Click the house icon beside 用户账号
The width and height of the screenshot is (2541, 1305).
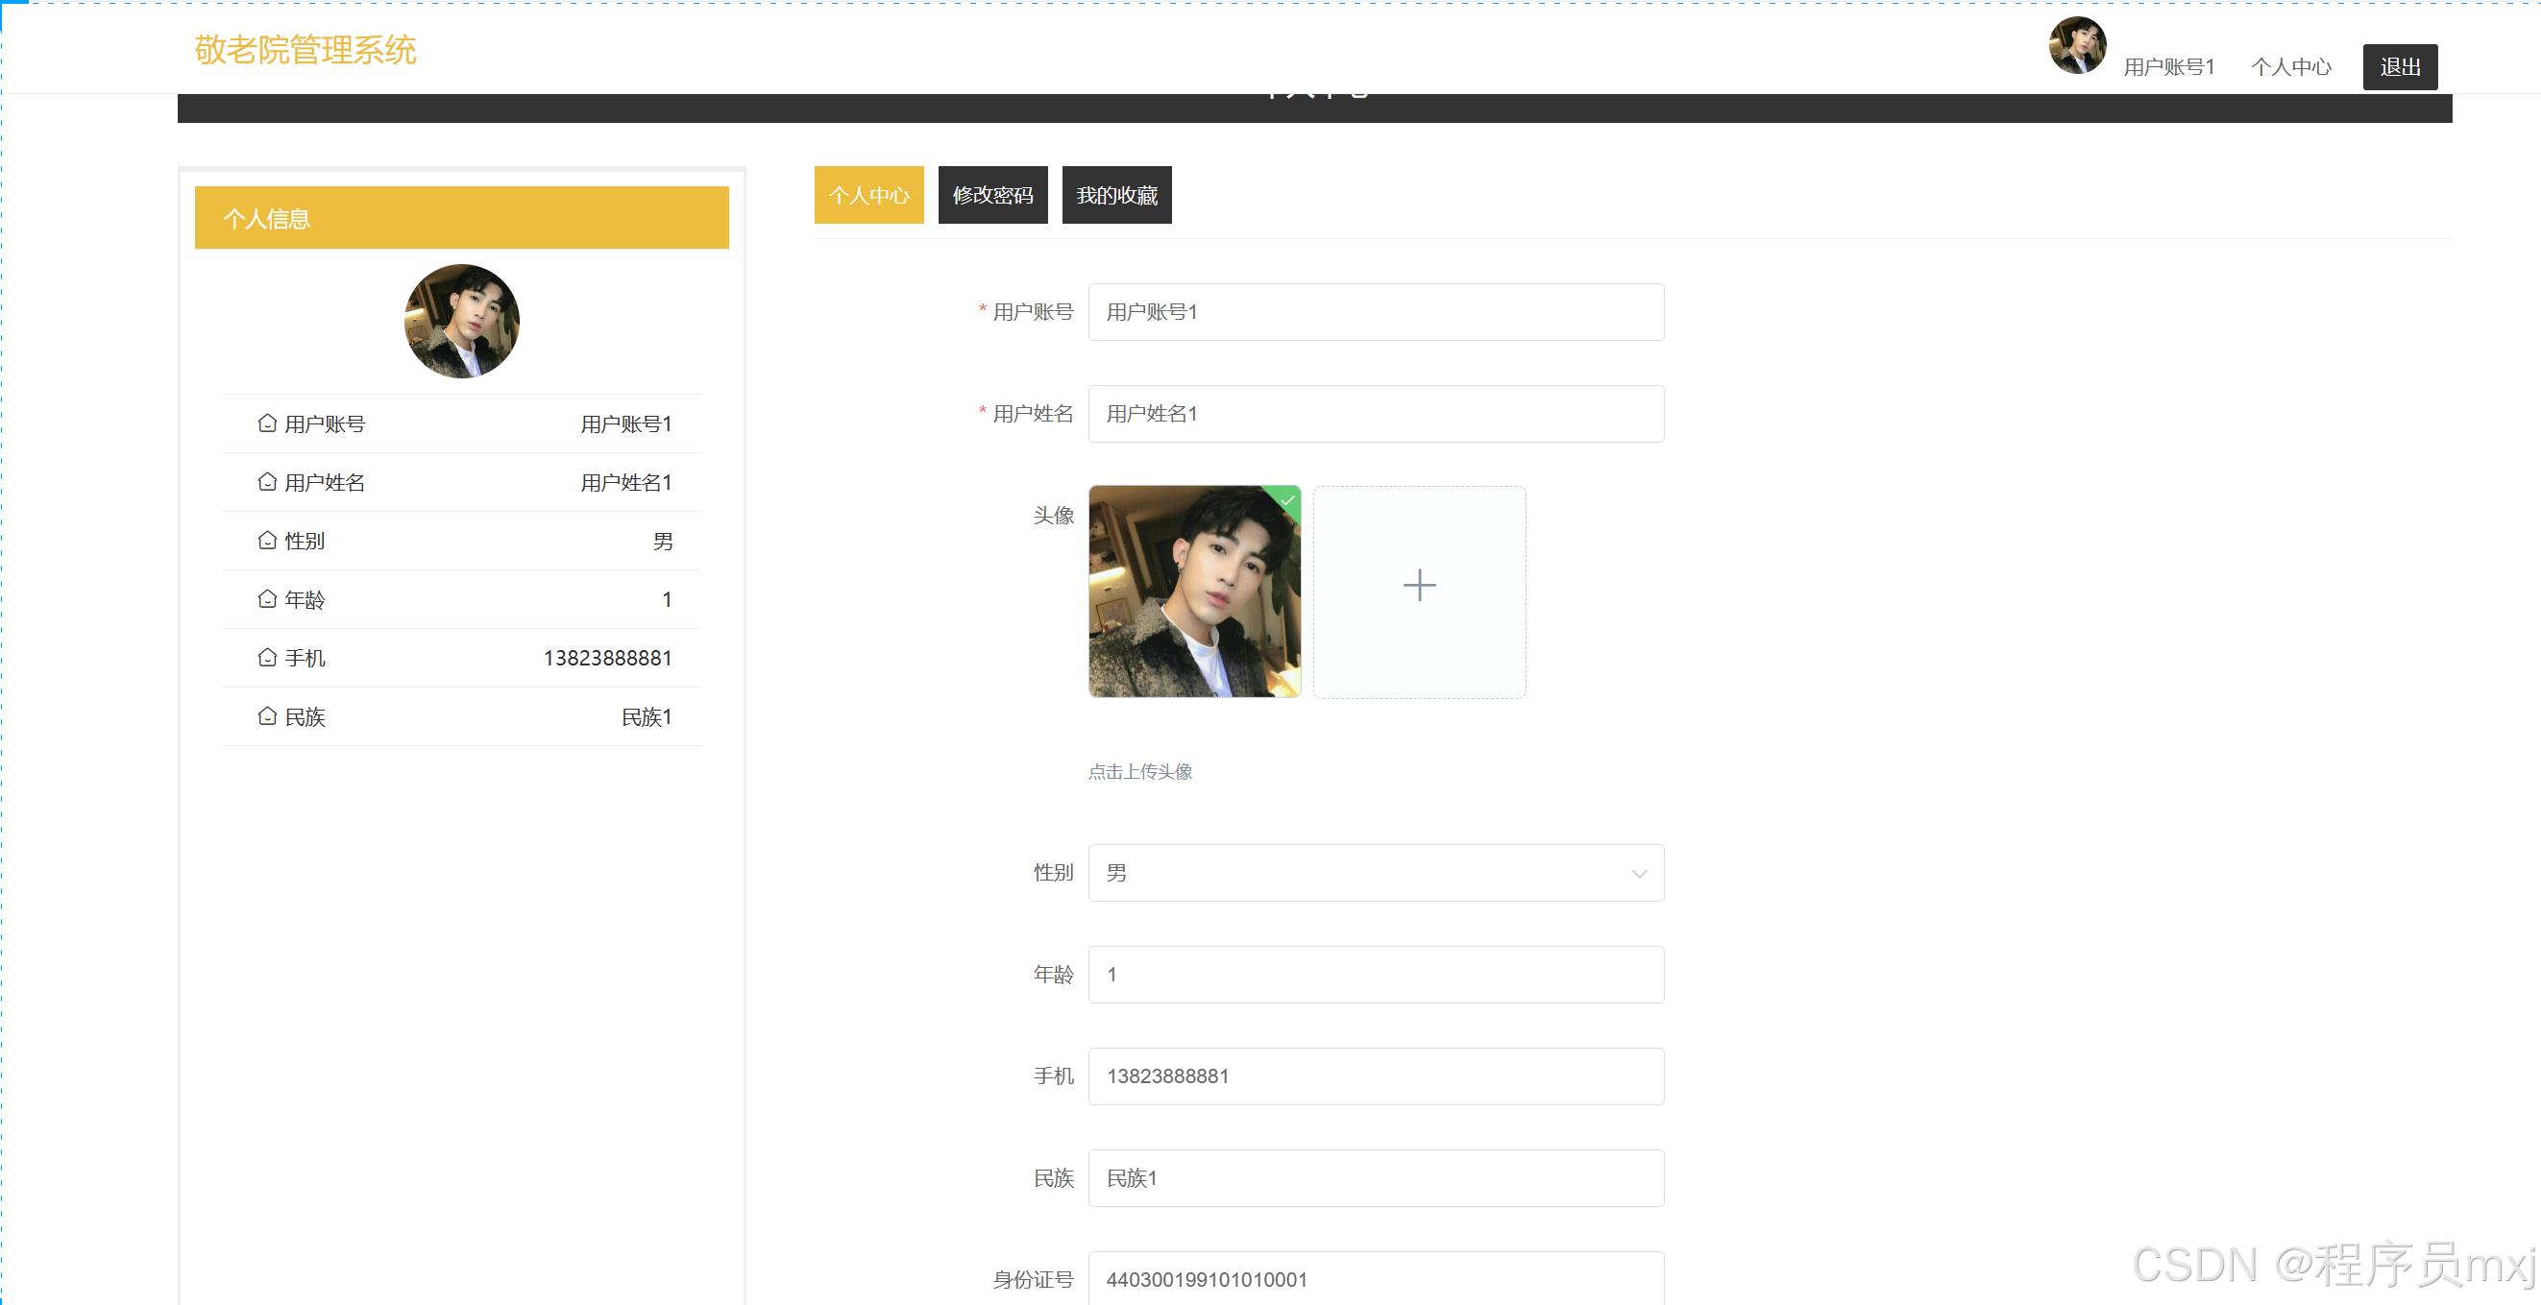[266, 422]
